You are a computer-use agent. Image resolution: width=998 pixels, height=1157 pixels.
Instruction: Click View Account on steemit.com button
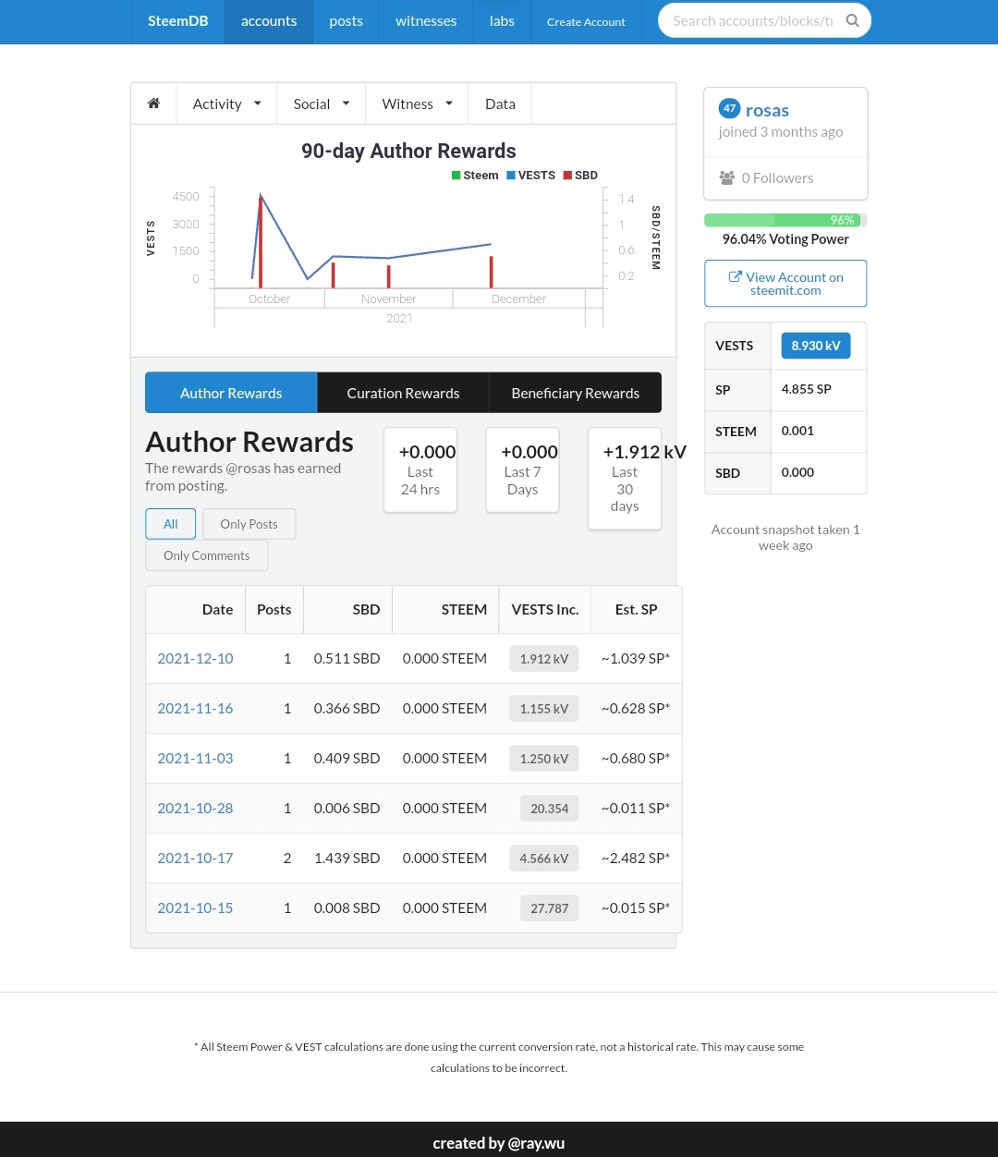pyautogui.click(x=785, y=283)
